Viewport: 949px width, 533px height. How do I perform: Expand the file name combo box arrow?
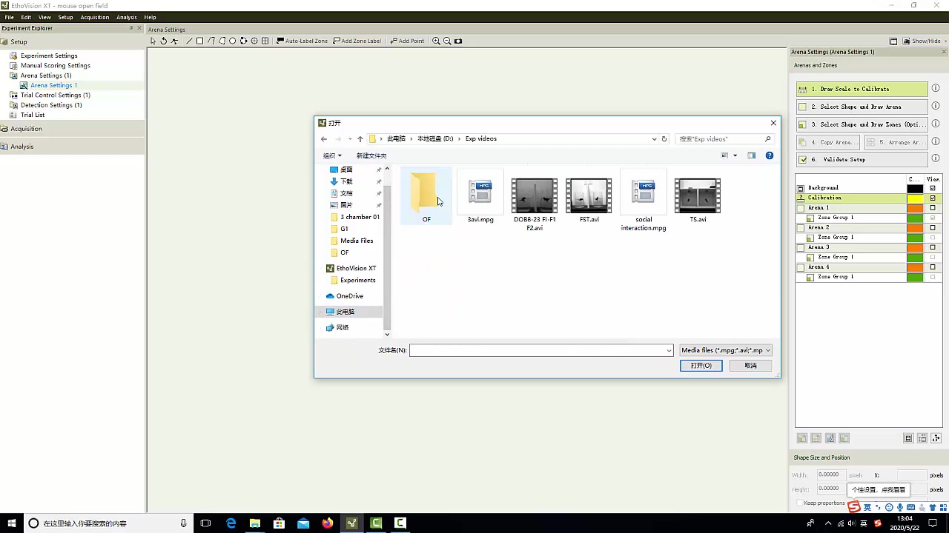point(669,350)
